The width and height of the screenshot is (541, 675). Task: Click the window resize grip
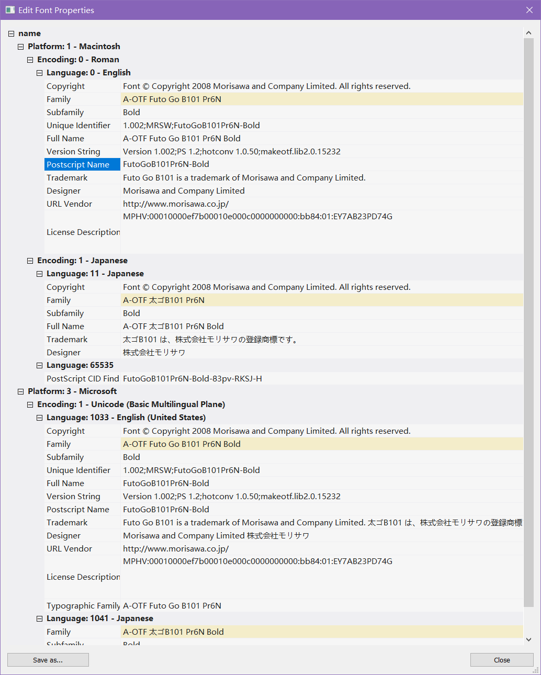pos(535,670)
